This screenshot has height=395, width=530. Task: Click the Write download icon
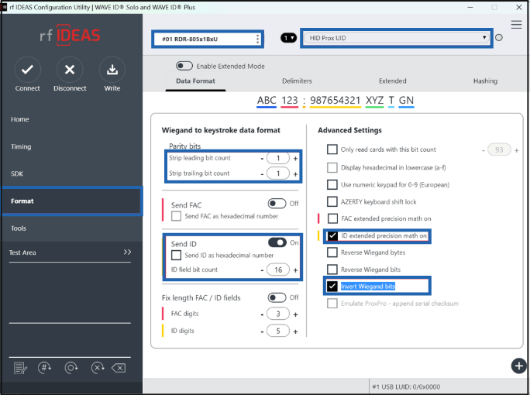point(112,70)
